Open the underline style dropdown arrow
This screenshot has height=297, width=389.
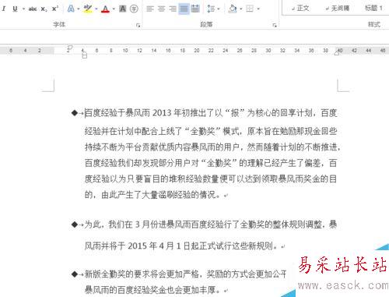[x=23, y=9]
